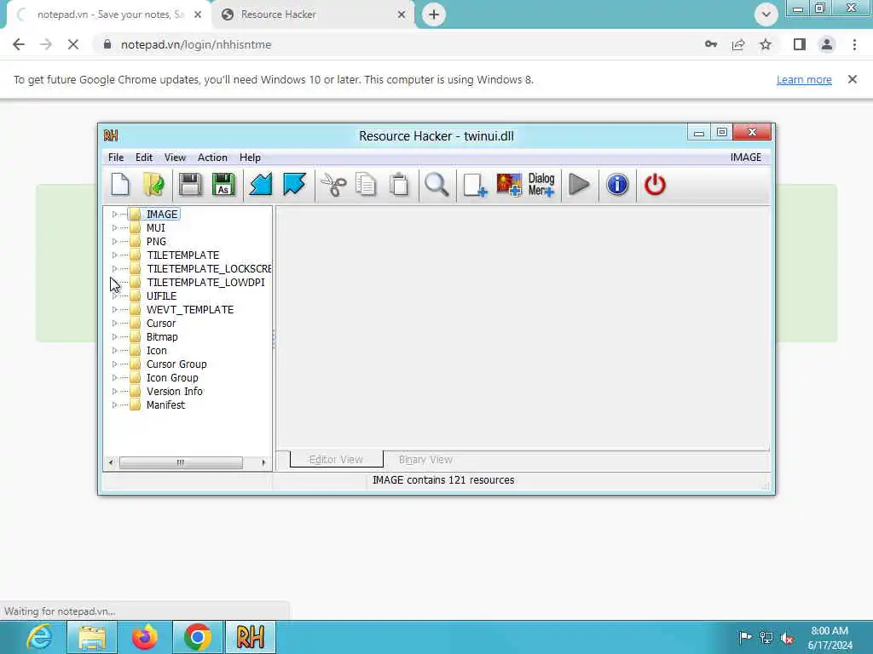Expand the IMAGE folder node

(x=114, y=214)
